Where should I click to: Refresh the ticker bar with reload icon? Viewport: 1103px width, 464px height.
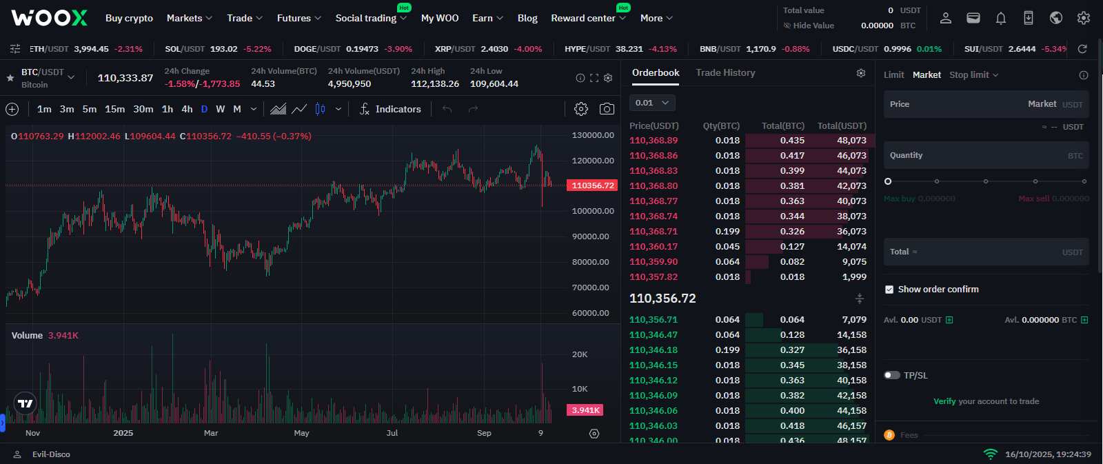point(1082,49)
